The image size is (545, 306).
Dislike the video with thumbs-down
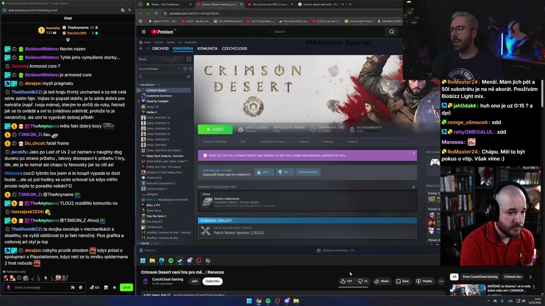[x=363, y=281]
